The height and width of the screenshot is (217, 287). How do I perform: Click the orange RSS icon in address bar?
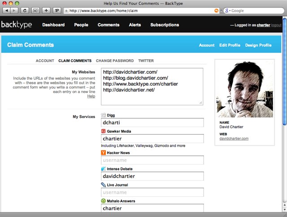point(216,11)
